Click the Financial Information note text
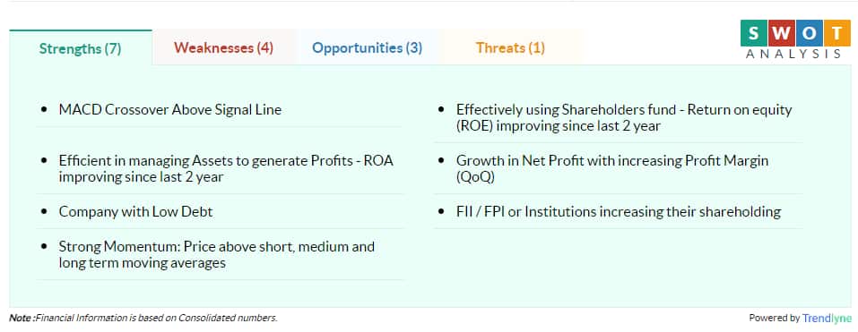 [x=156, y=318]
